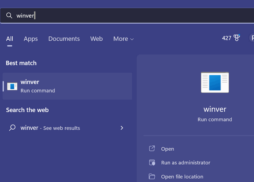Viewport: 254px width, 182px height.
Task: Expand the More dropdown
Action: coord(124,39)
